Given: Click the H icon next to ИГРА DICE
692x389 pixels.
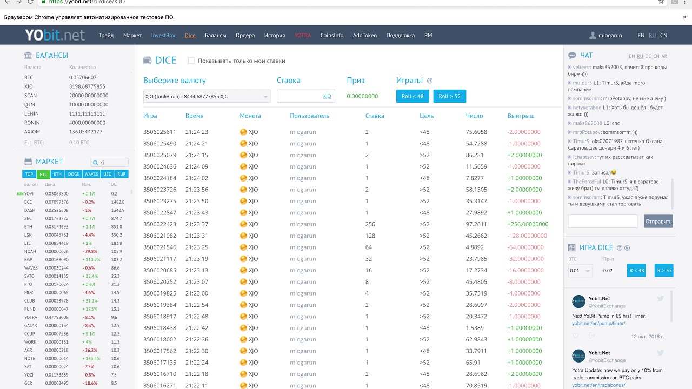Looking at the screenshot, I should coord(627,248).
